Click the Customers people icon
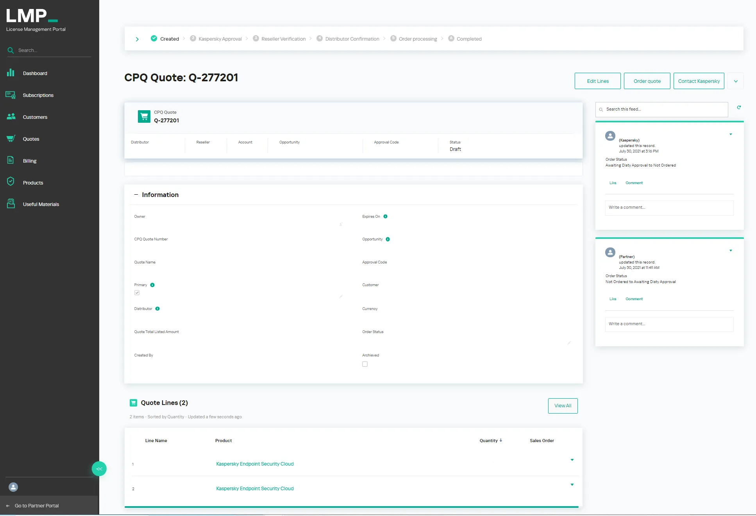Screen dimensions: 756x516 (x=11, y=117)
